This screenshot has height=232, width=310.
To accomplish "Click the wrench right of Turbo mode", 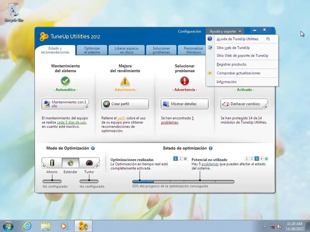I will pos(97,166).
